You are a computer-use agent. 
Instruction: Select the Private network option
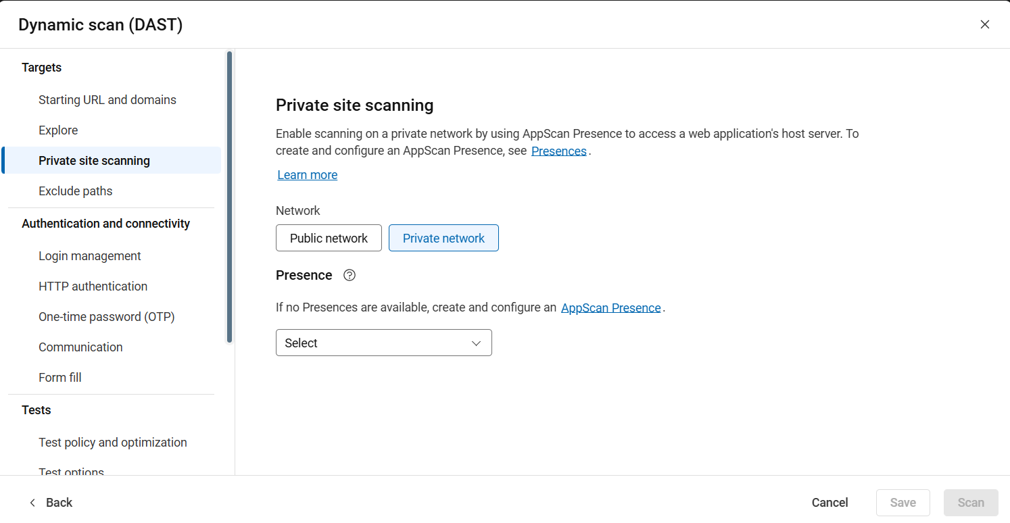443,238
